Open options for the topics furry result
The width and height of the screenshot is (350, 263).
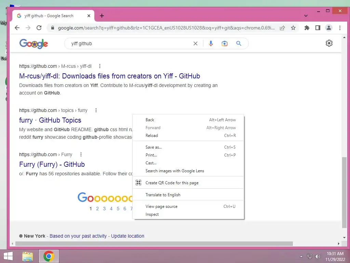pos(96,110)
